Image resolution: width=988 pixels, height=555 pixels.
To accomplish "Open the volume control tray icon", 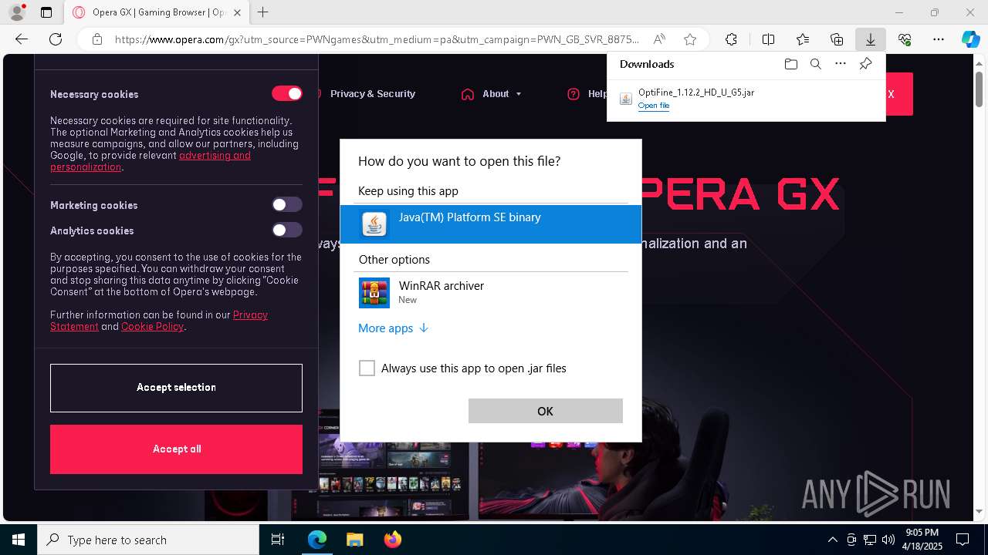I will [888, 540].
